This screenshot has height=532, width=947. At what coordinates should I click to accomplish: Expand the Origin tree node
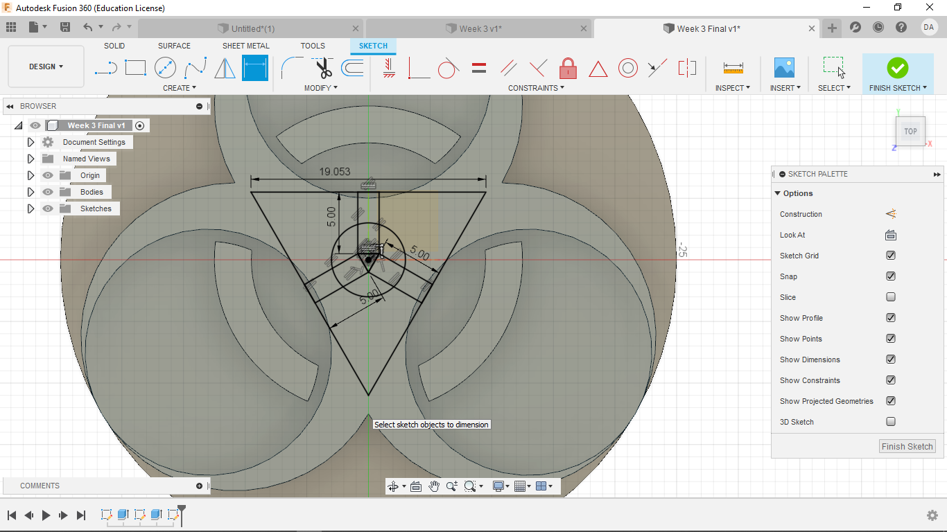point(31,175)
